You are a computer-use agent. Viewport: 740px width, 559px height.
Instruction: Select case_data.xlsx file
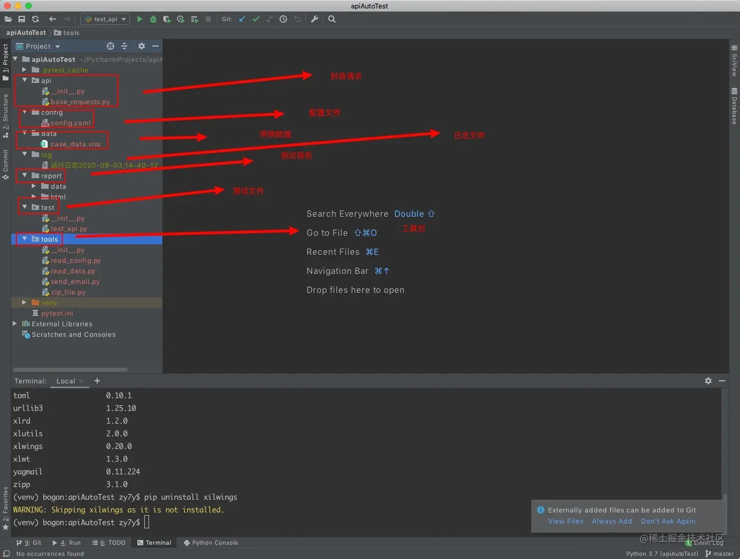tap(76, 144)
